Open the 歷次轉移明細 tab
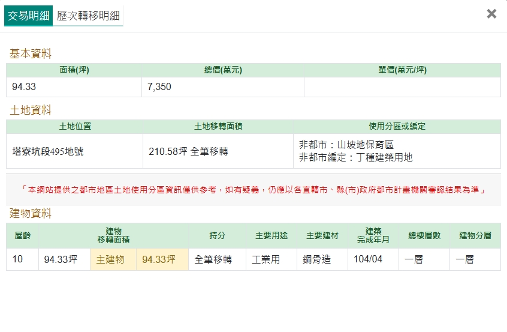 pos(88,16)
